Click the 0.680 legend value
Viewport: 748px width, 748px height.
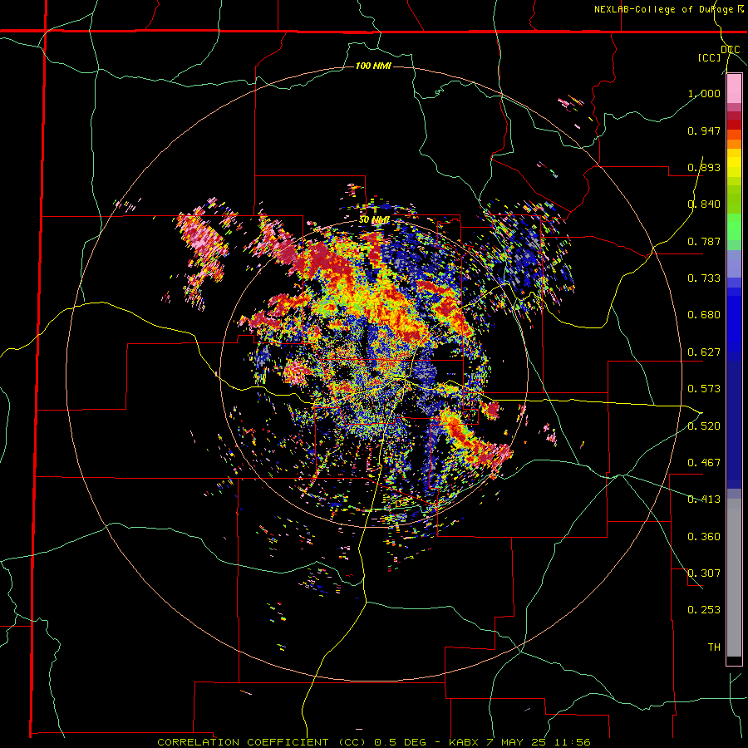[x=704, y=315]
